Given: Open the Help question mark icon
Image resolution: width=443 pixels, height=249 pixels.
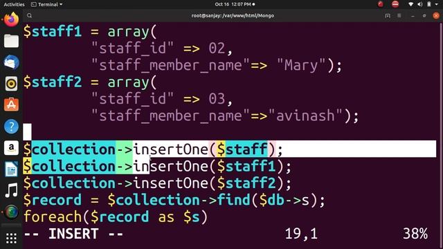Looking at the screenshot, I should (x=11, y=126).
